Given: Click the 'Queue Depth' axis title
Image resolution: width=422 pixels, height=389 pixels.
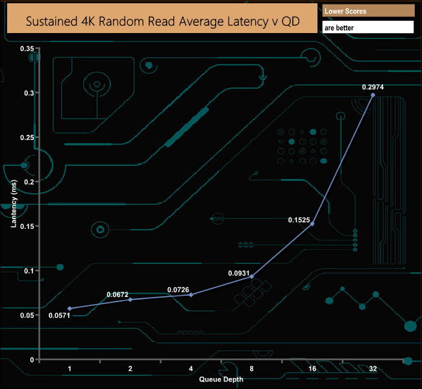Looking at the screenshot, I should point(221,379).
